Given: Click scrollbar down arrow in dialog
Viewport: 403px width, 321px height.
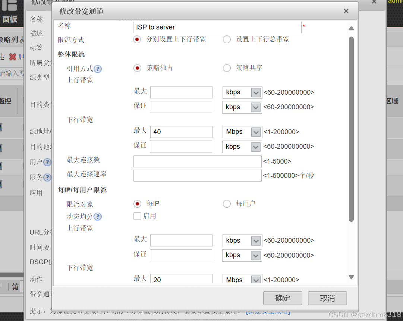Looking at the screenshot, I should tap(351, 277).
